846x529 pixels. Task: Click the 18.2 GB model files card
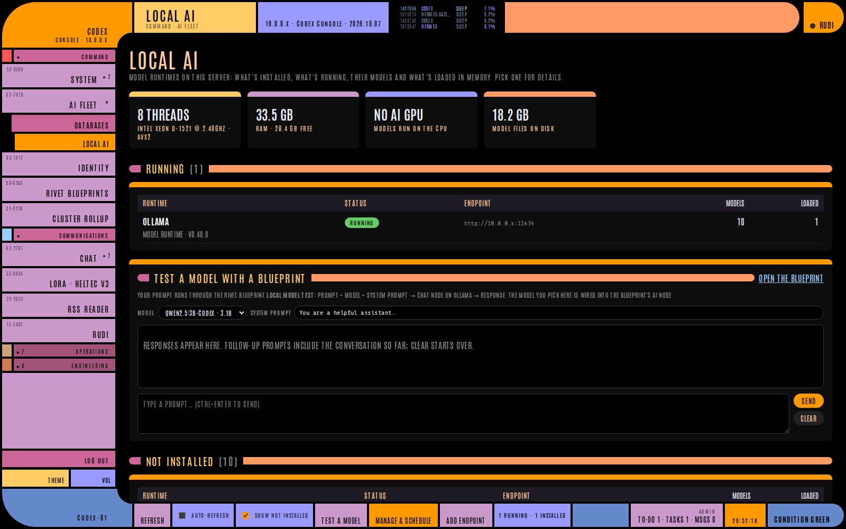tap(540, 120)
